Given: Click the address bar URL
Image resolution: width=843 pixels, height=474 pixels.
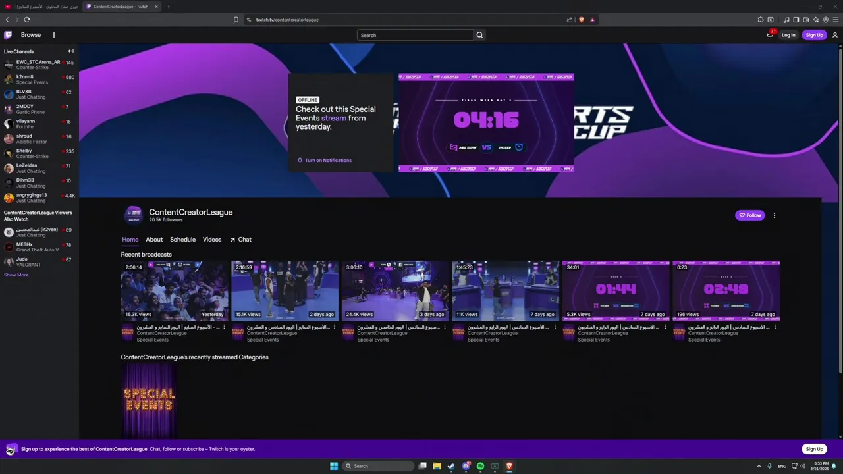Looking at the screenshot, I should pos(287,20).
